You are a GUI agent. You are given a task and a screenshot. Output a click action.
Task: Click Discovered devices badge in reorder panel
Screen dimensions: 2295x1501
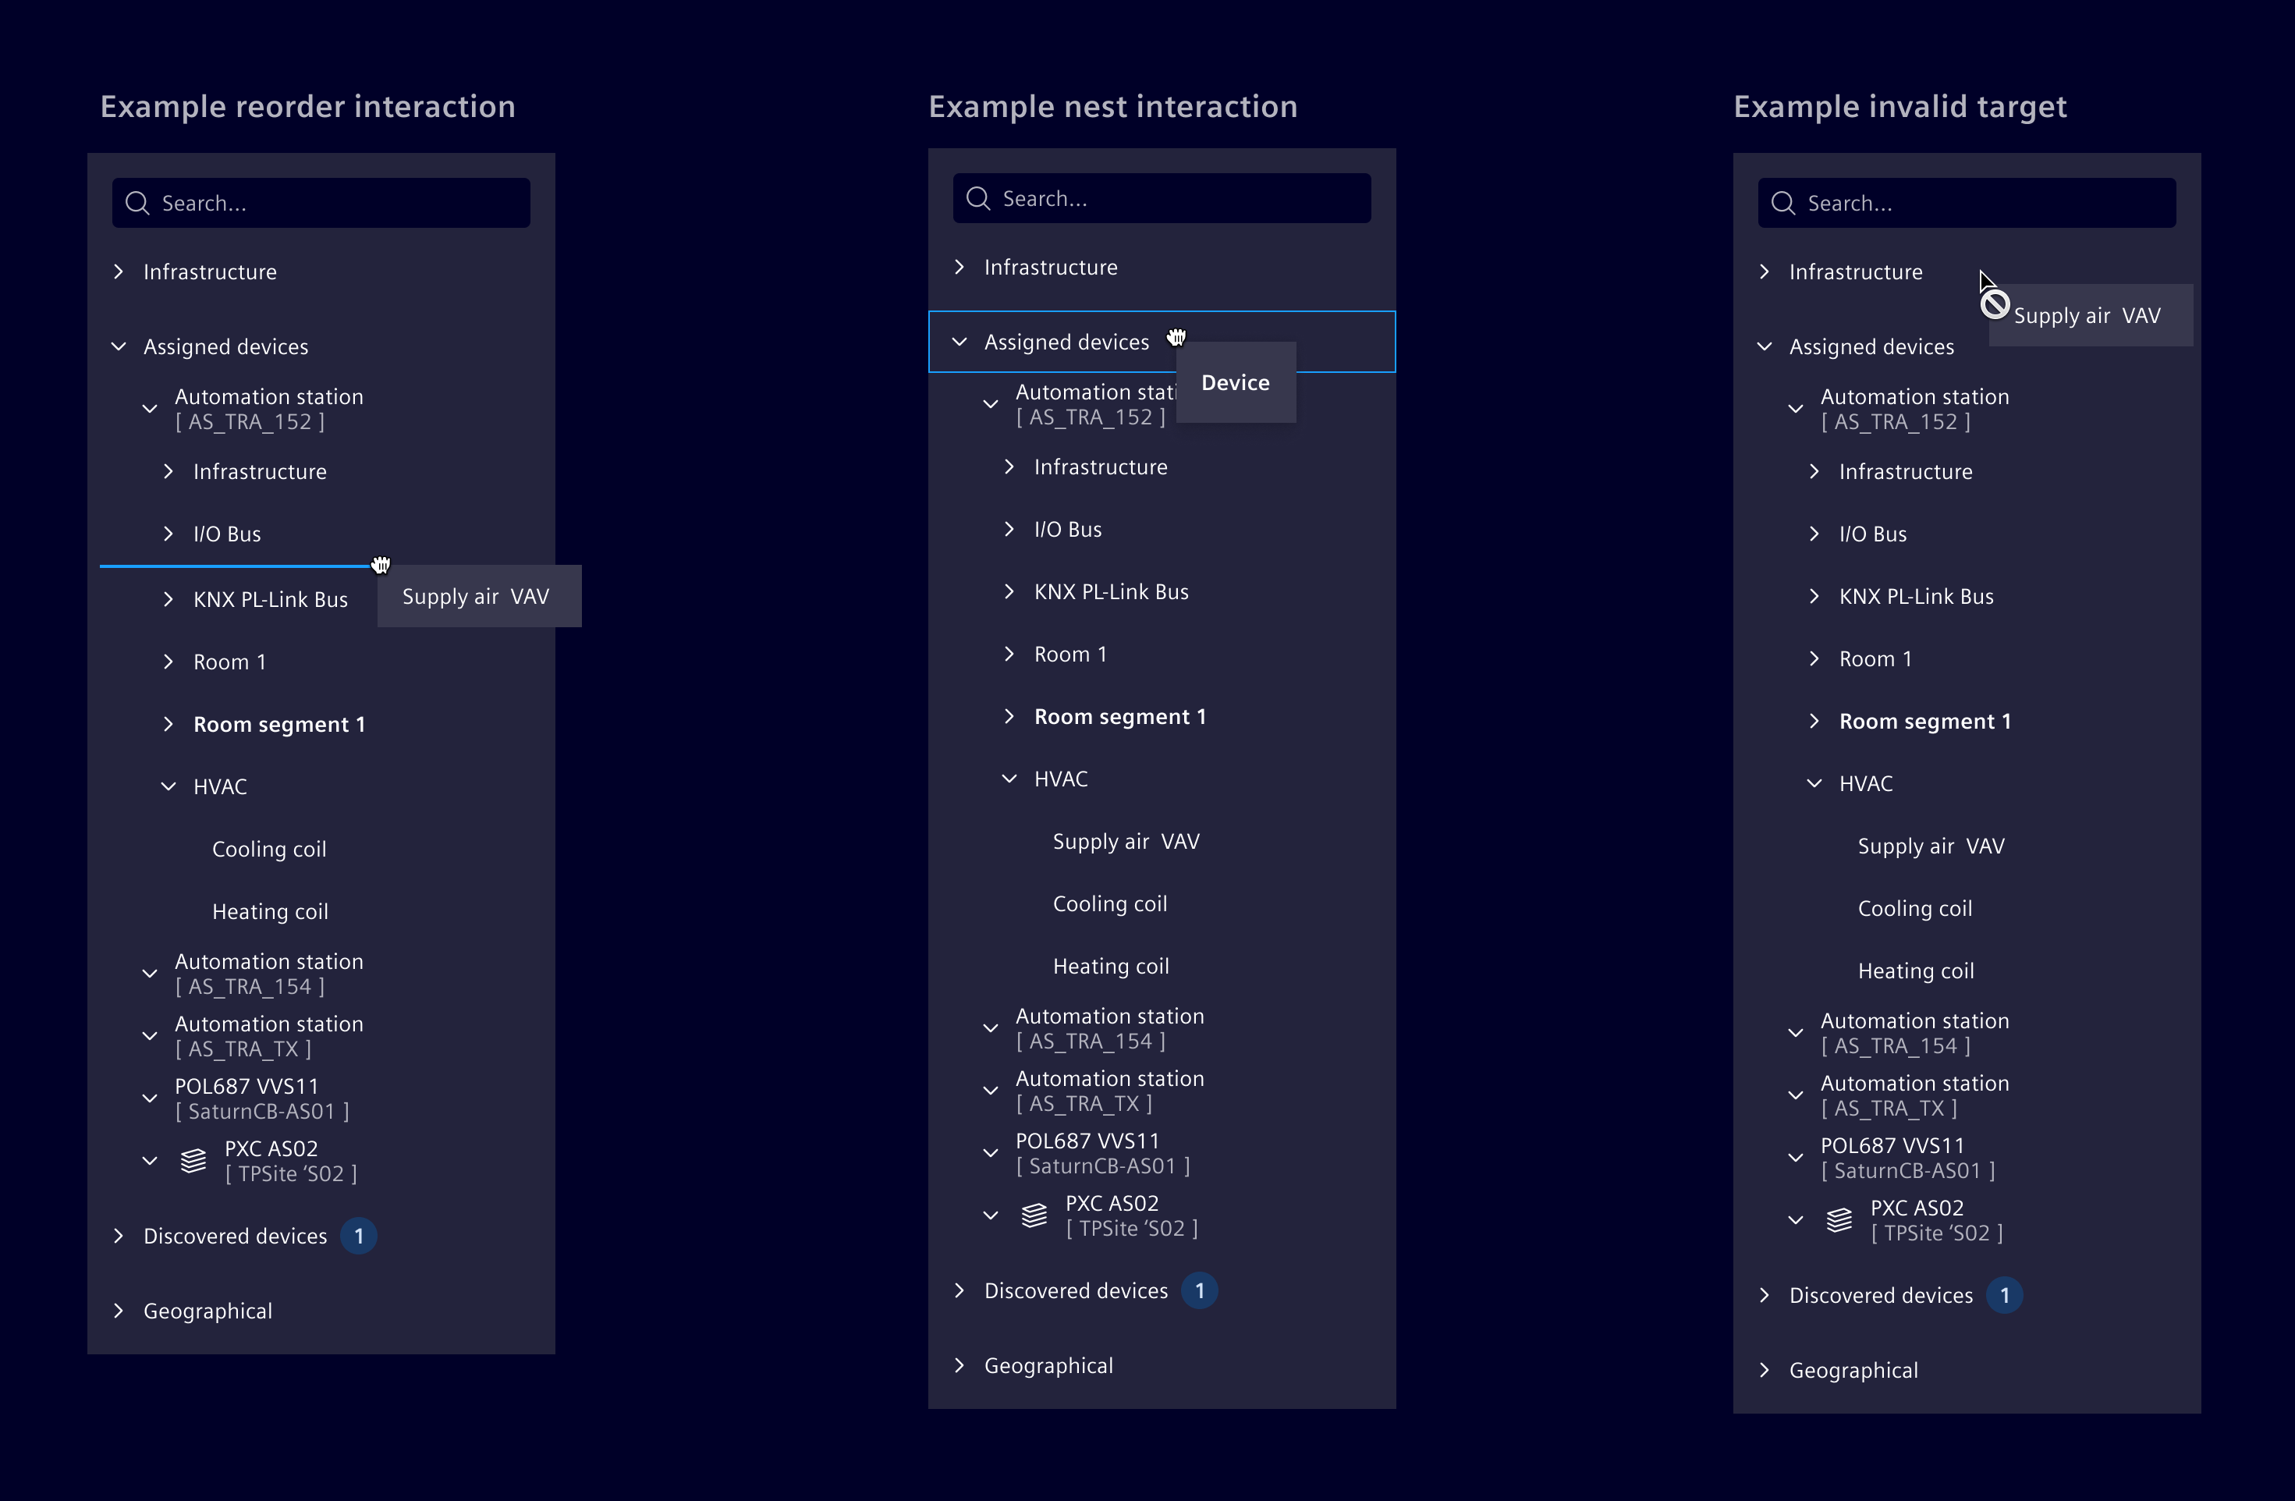coord(359,1236)
